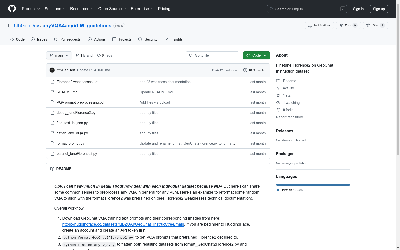The width and height of the screenshot is (400, 250).
Task: Click the tag icon next to 0 Tags
Action: coord(99,55)
